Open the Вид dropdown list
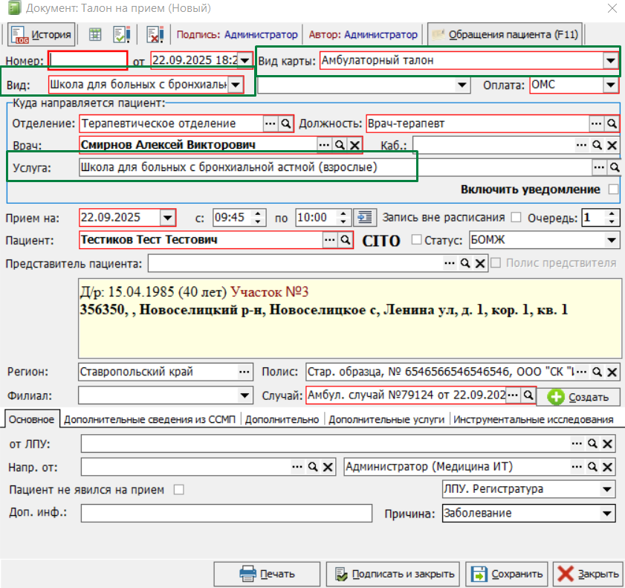Screen dimensions: 625x588 coord(235,85)
